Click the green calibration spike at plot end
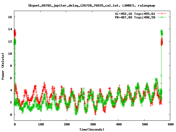 162,33
